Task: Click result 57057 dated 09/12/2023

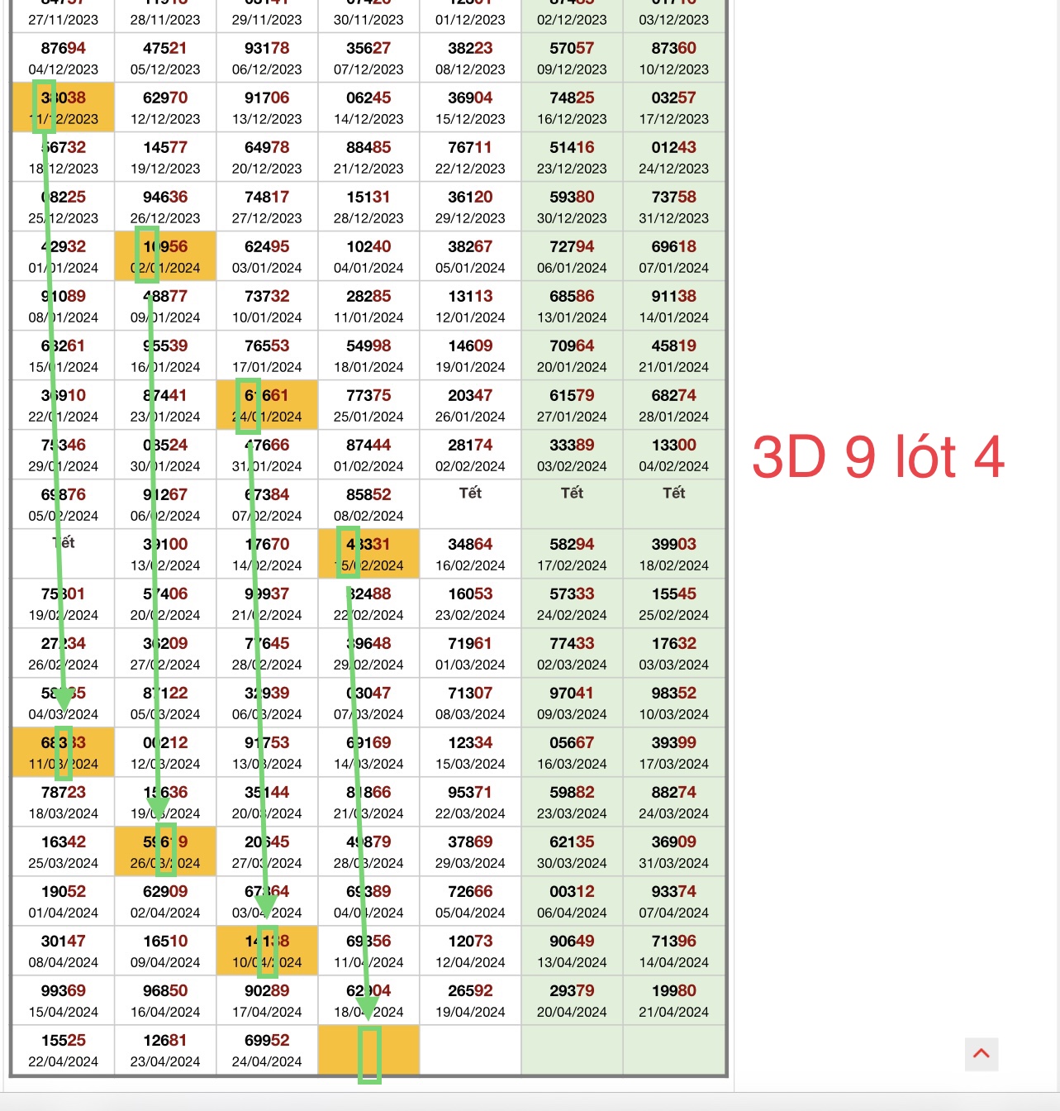Action: [572, 58]
